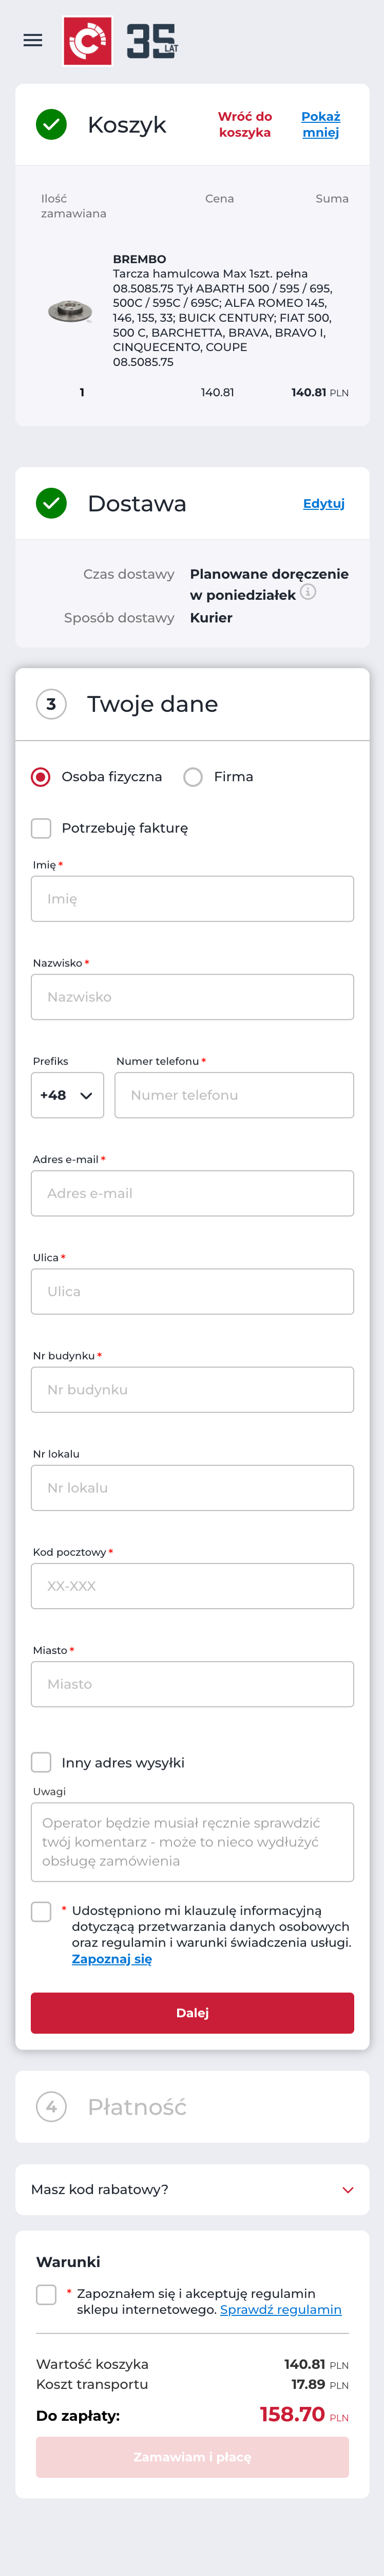
Task: Enable the Inny adres wysyłki checkbox
Action: pos(41,1762)
